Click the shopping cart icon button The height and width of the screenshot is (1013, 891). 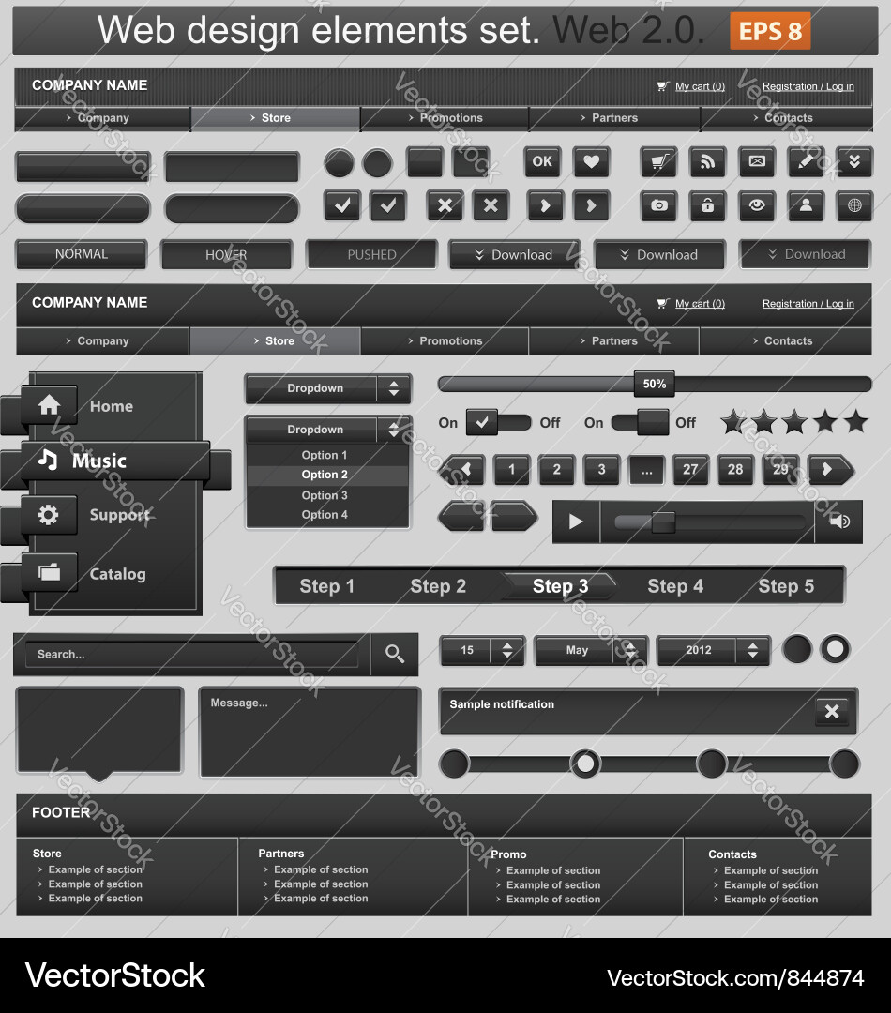(658, 161)
